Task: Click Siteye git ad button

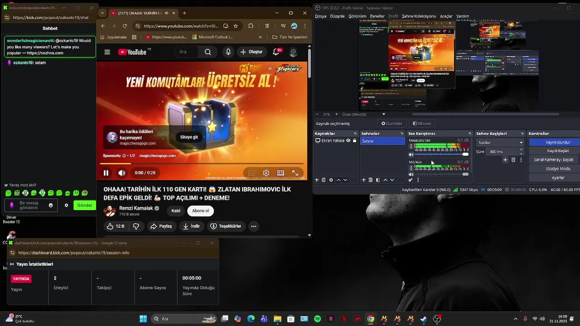Action: 189,137
